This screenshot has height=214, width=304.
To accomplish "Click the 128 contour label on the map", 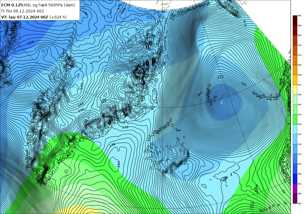I will (x=104, y=101).
